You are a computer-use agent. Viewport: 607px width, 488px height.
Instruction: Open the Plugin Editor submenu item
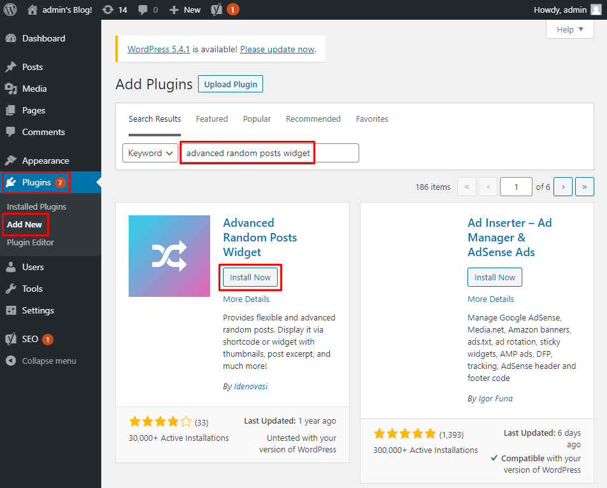tap(30, 242)
